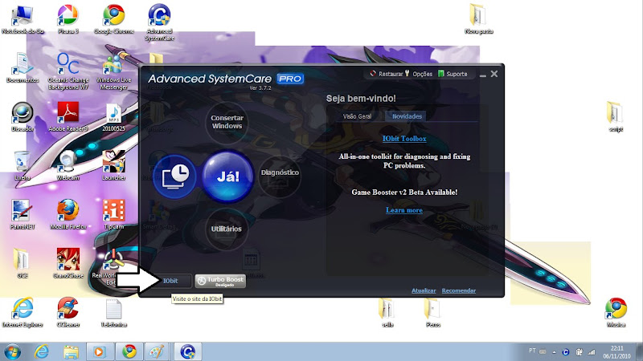
Task: Click the network signal tray icon
Action: click(x=592, y=352)
